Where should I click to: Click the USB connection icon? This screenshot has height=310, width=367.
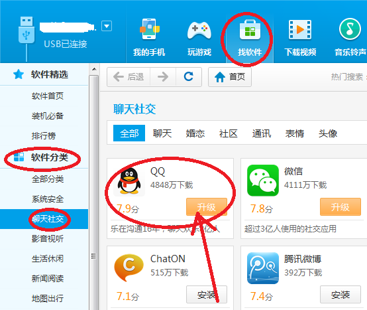point(26,31)
